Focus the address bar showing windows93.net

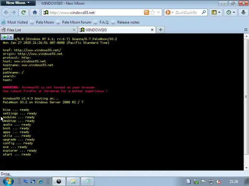coord(95,12)
